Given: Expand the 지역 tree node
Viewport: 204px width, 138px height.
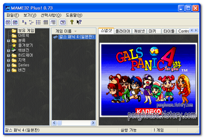Looking at the screenshot, I should point(8,60).
